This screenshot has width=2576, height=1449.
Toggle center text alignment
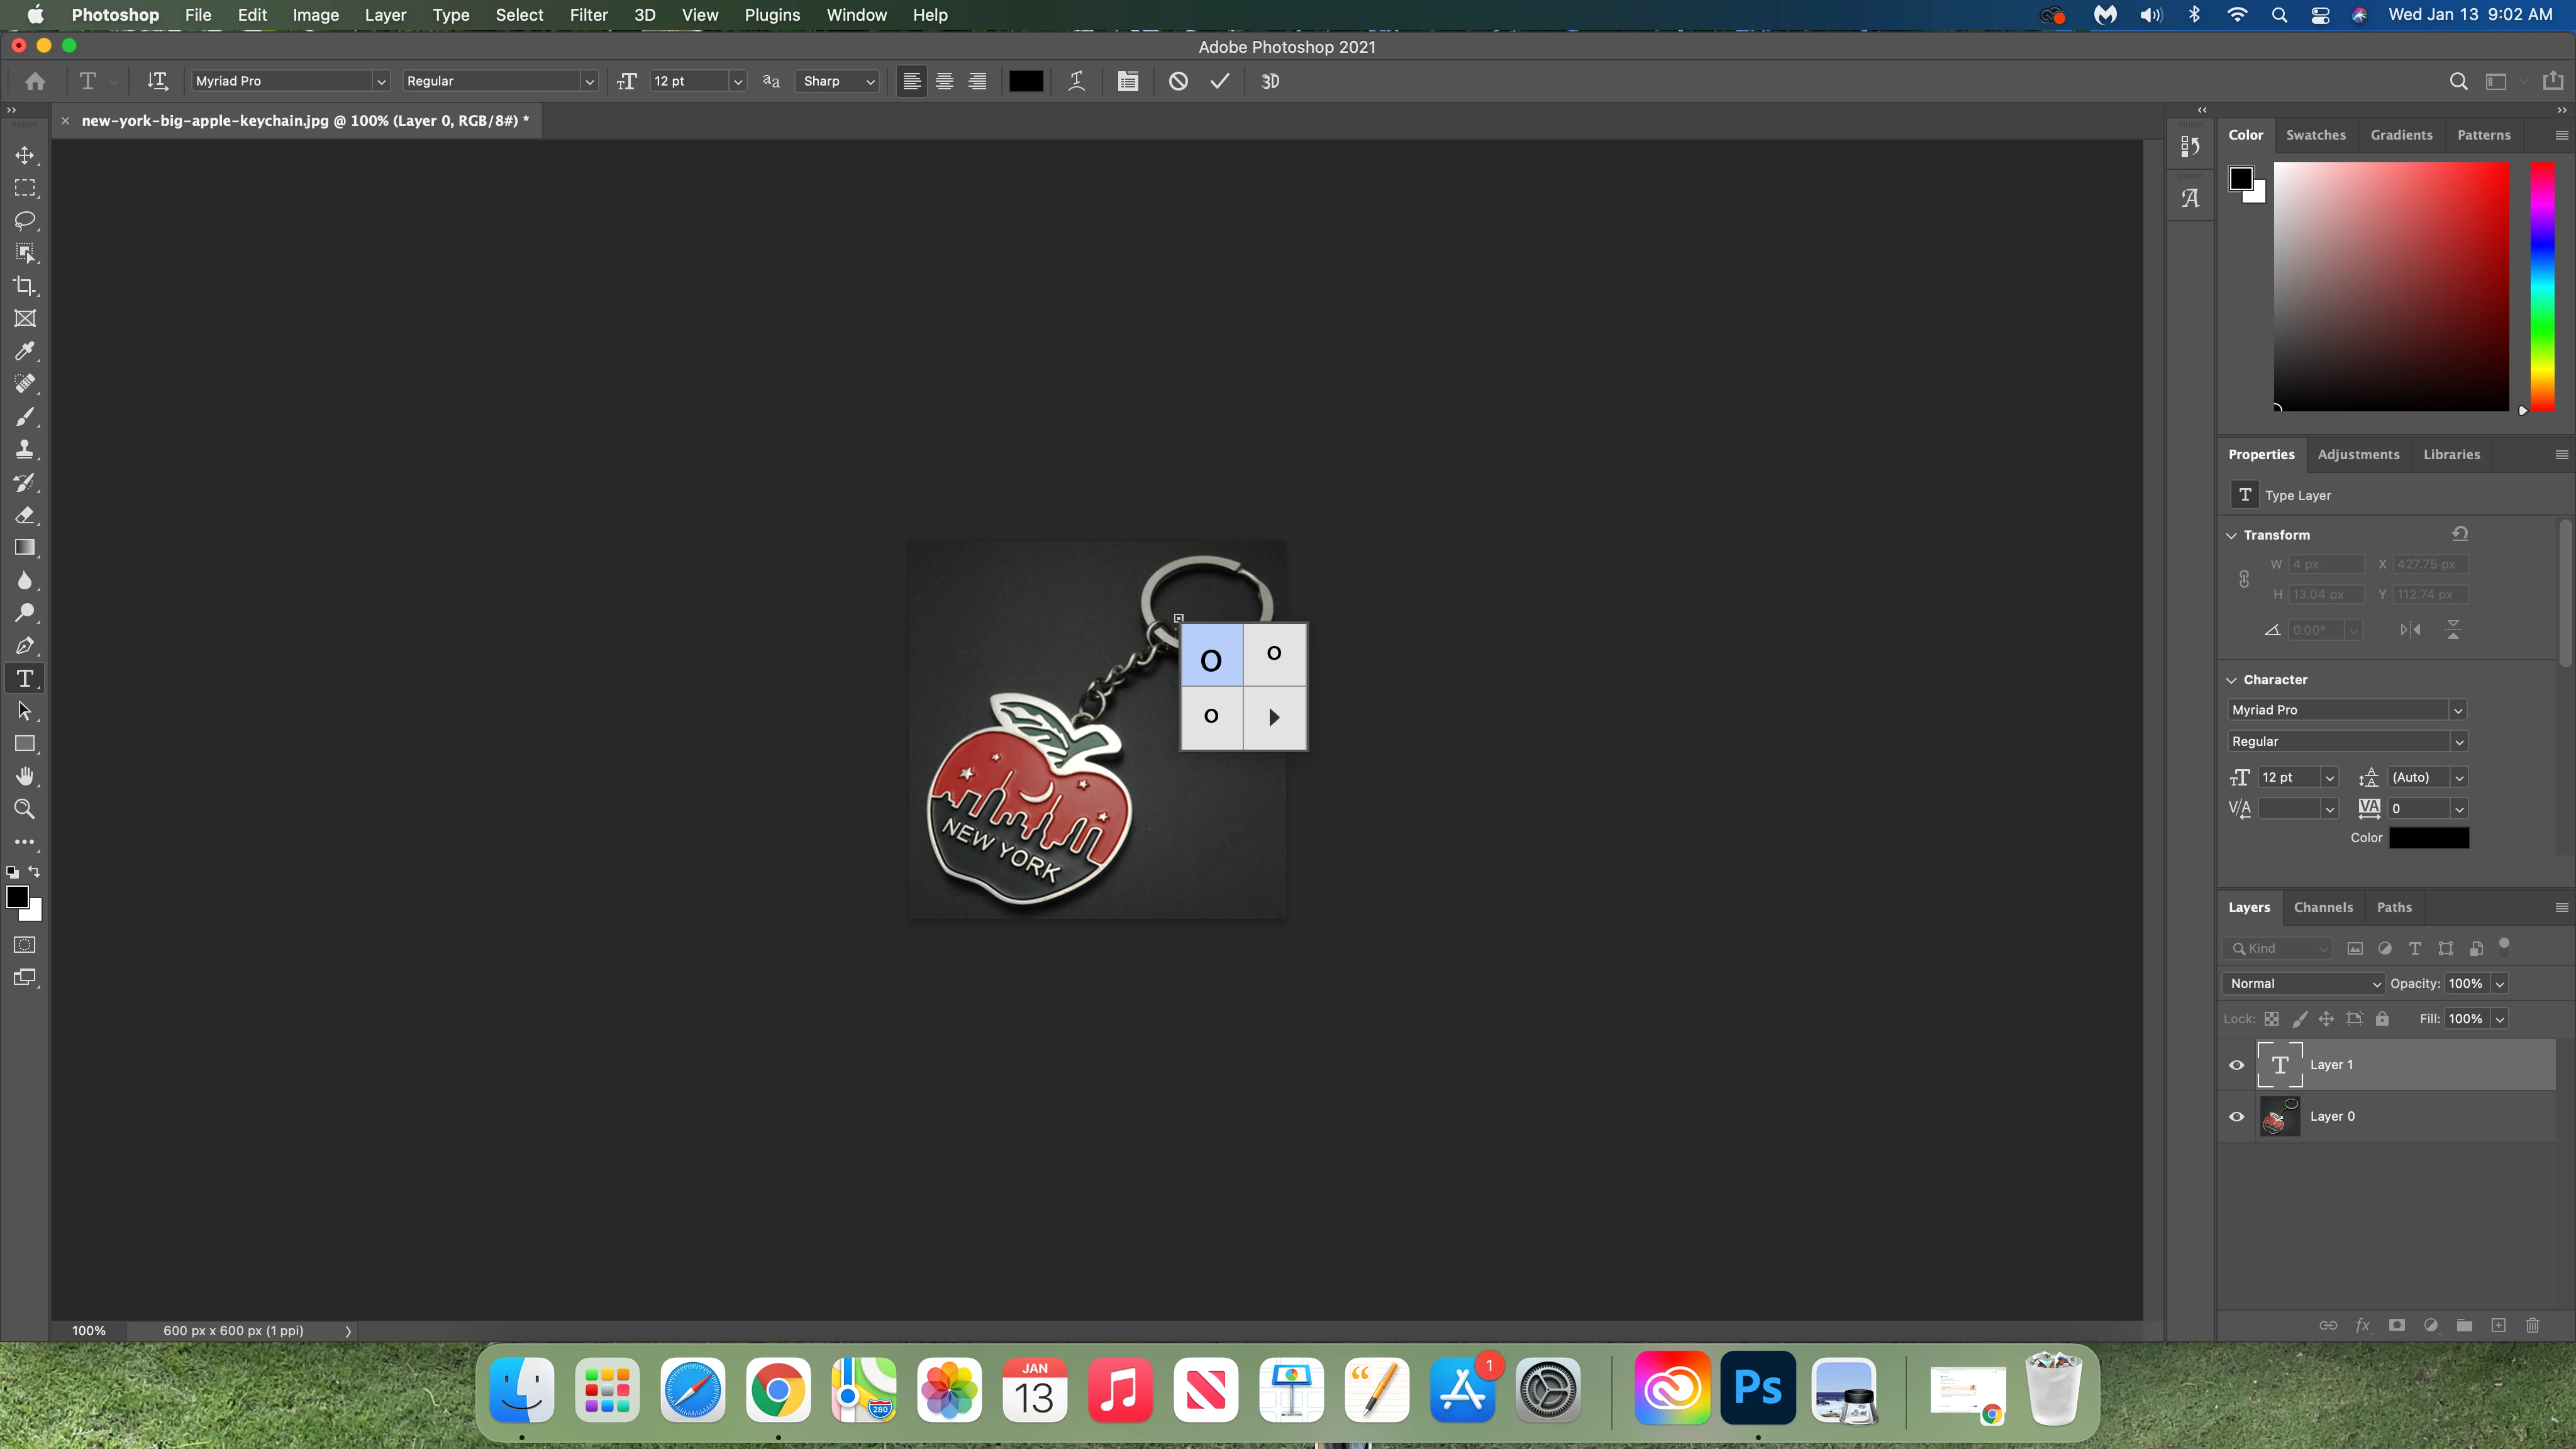pyautogui.click(x=944, y=81)
